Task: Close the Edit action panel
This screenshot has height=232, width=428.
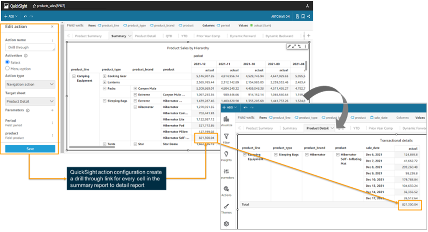Action: pos(52,27)
